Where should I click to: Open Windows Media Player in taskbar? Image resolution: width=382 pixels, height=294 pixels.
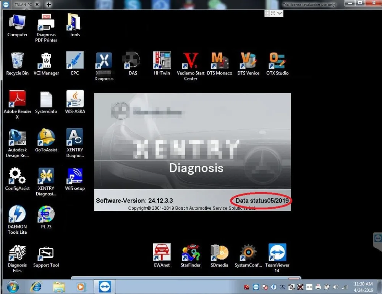(81, 287)
